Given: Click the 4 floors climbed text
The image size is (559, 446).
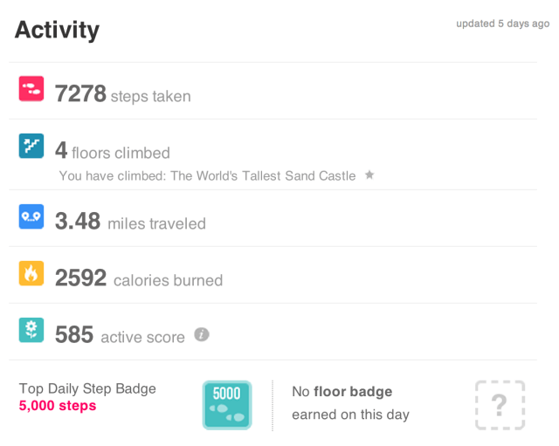Looking at the screenshot, I should coord(113,151).
